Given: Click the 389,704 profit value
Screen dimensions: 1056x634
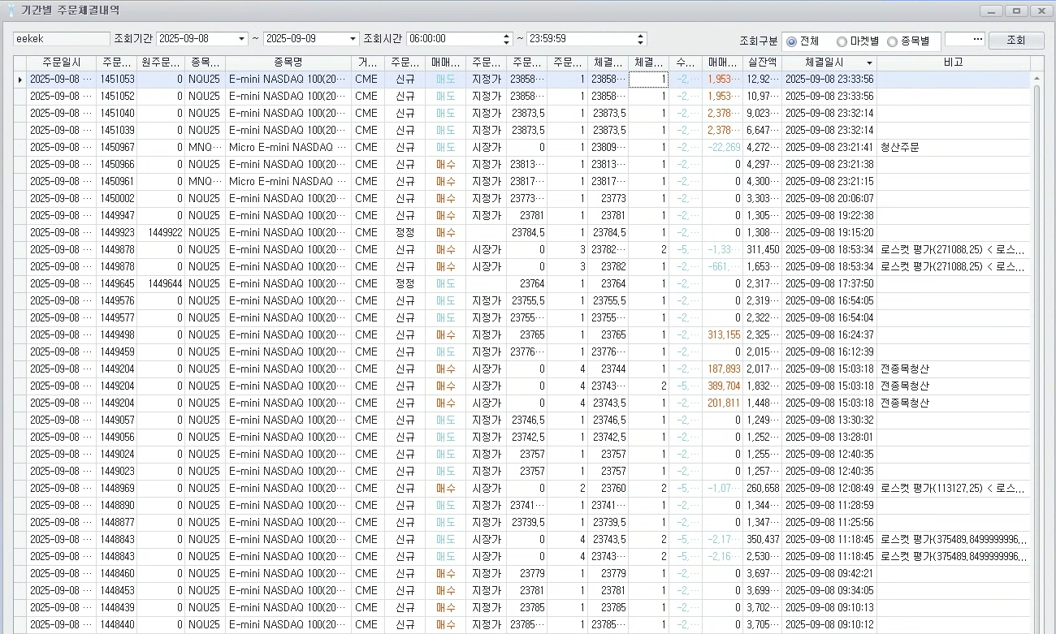Looking at the screenshot, I should [x=724, y=386].
